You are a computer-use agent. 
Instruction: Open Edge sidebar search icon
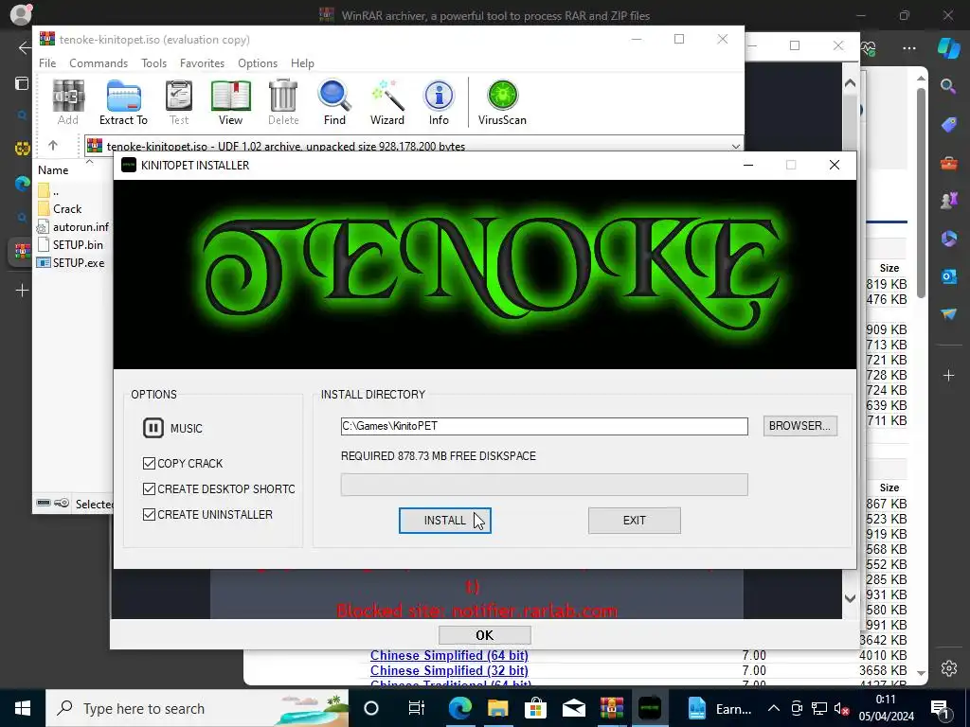click(x=948, y=86)
